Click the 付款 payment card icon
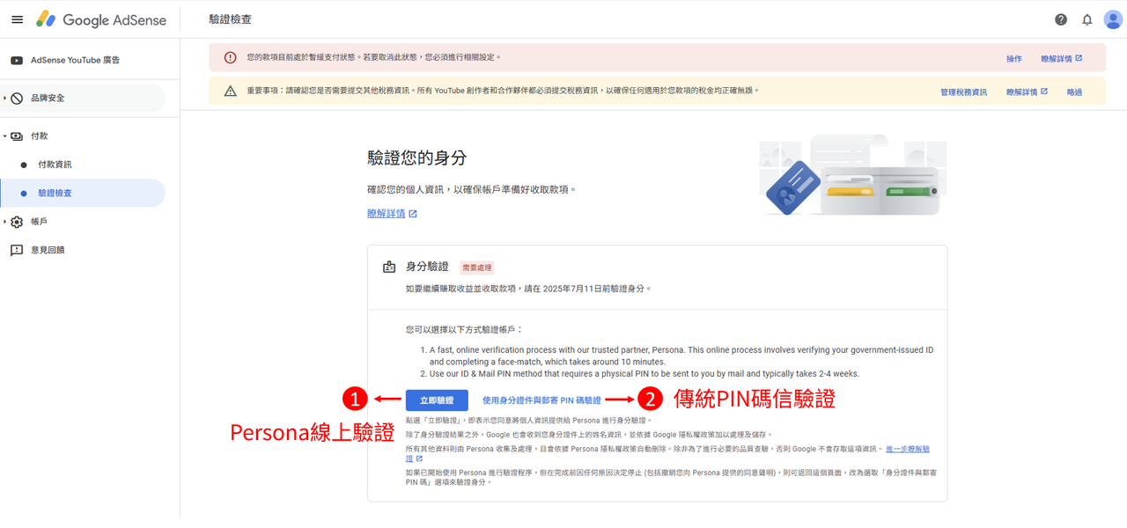This screenshot has height=528, width=1127. pos(17,136)
